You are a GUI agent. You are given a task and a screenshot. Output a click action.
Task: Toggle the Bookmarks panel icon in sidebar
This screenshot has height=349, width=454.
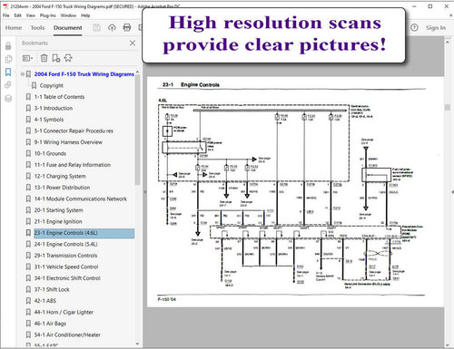coord(8,72)
